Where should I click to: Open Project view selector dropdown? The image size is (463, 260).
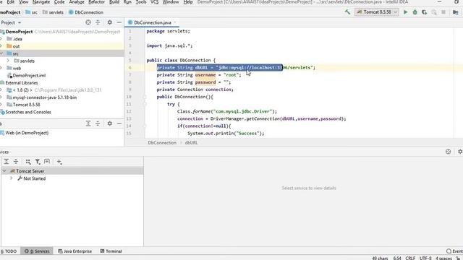(11, 22)
